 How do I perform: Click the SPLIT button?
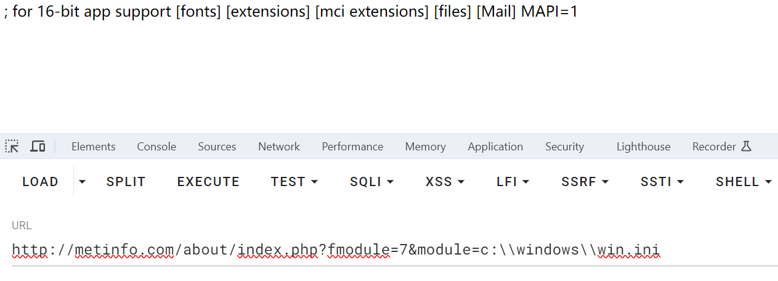(x=126, y=182)
